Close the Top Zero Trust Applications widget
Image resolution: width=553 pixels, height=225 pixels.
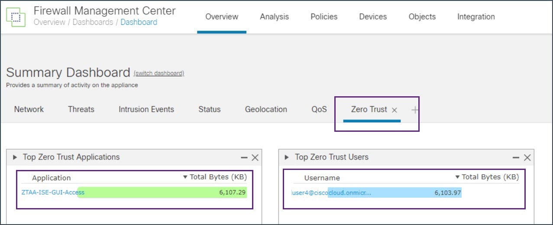[255, 158]
